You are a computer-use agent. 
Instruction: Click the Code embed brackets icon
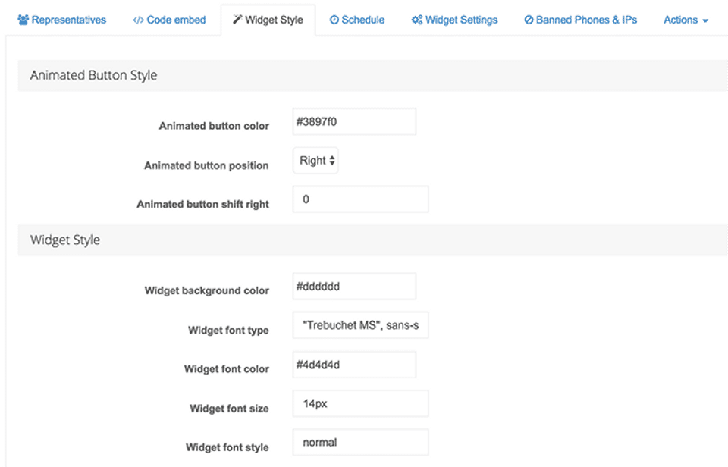(x=138, y=20)
